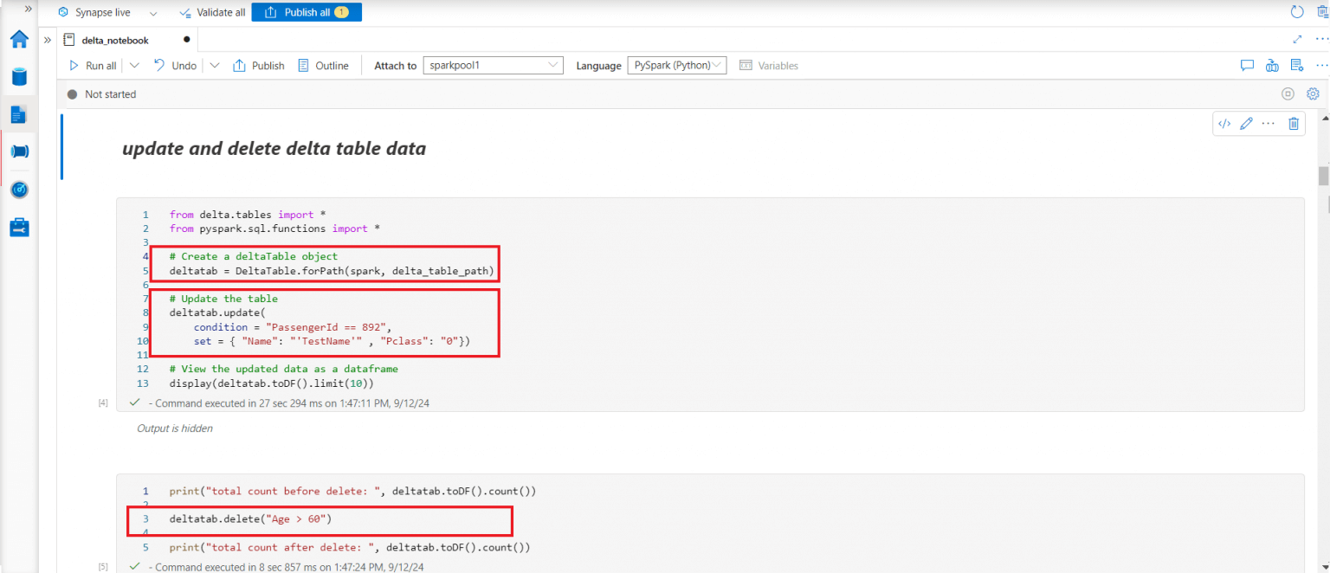Open the Integrate hub pipeline icon
Screen dimensions: 1330x573
click(x=19, y=151)
